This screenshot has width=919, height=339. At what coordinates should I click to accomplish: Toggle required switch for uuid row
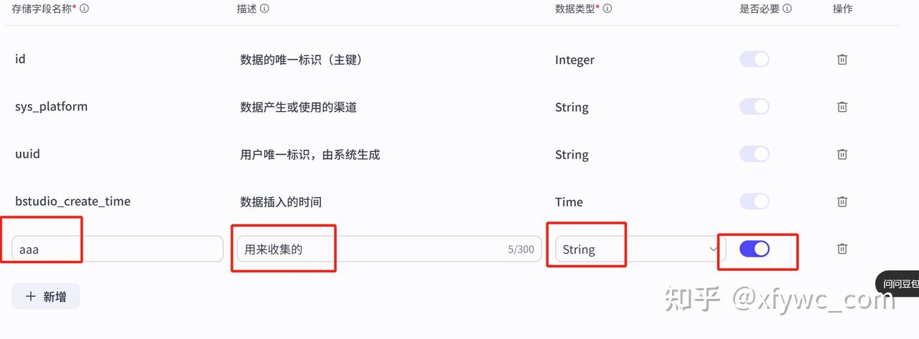click(754, 154)
